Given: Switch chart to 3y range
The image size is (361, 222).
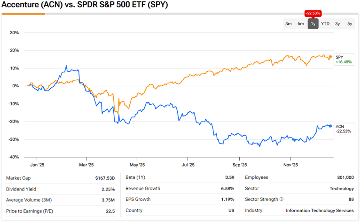Looking at the screenshot, I should coord(337,23).
